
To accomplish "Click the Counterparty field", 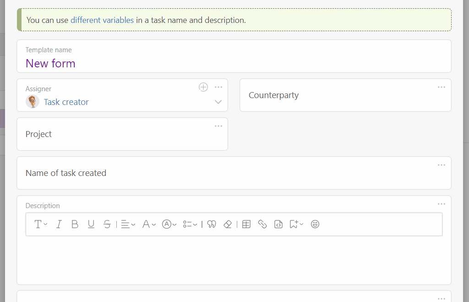I will click(x=345, y=95).
